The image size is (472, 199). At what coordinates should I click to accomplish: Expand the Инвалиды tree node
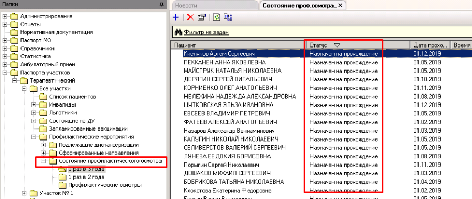[x=34, y=105]
